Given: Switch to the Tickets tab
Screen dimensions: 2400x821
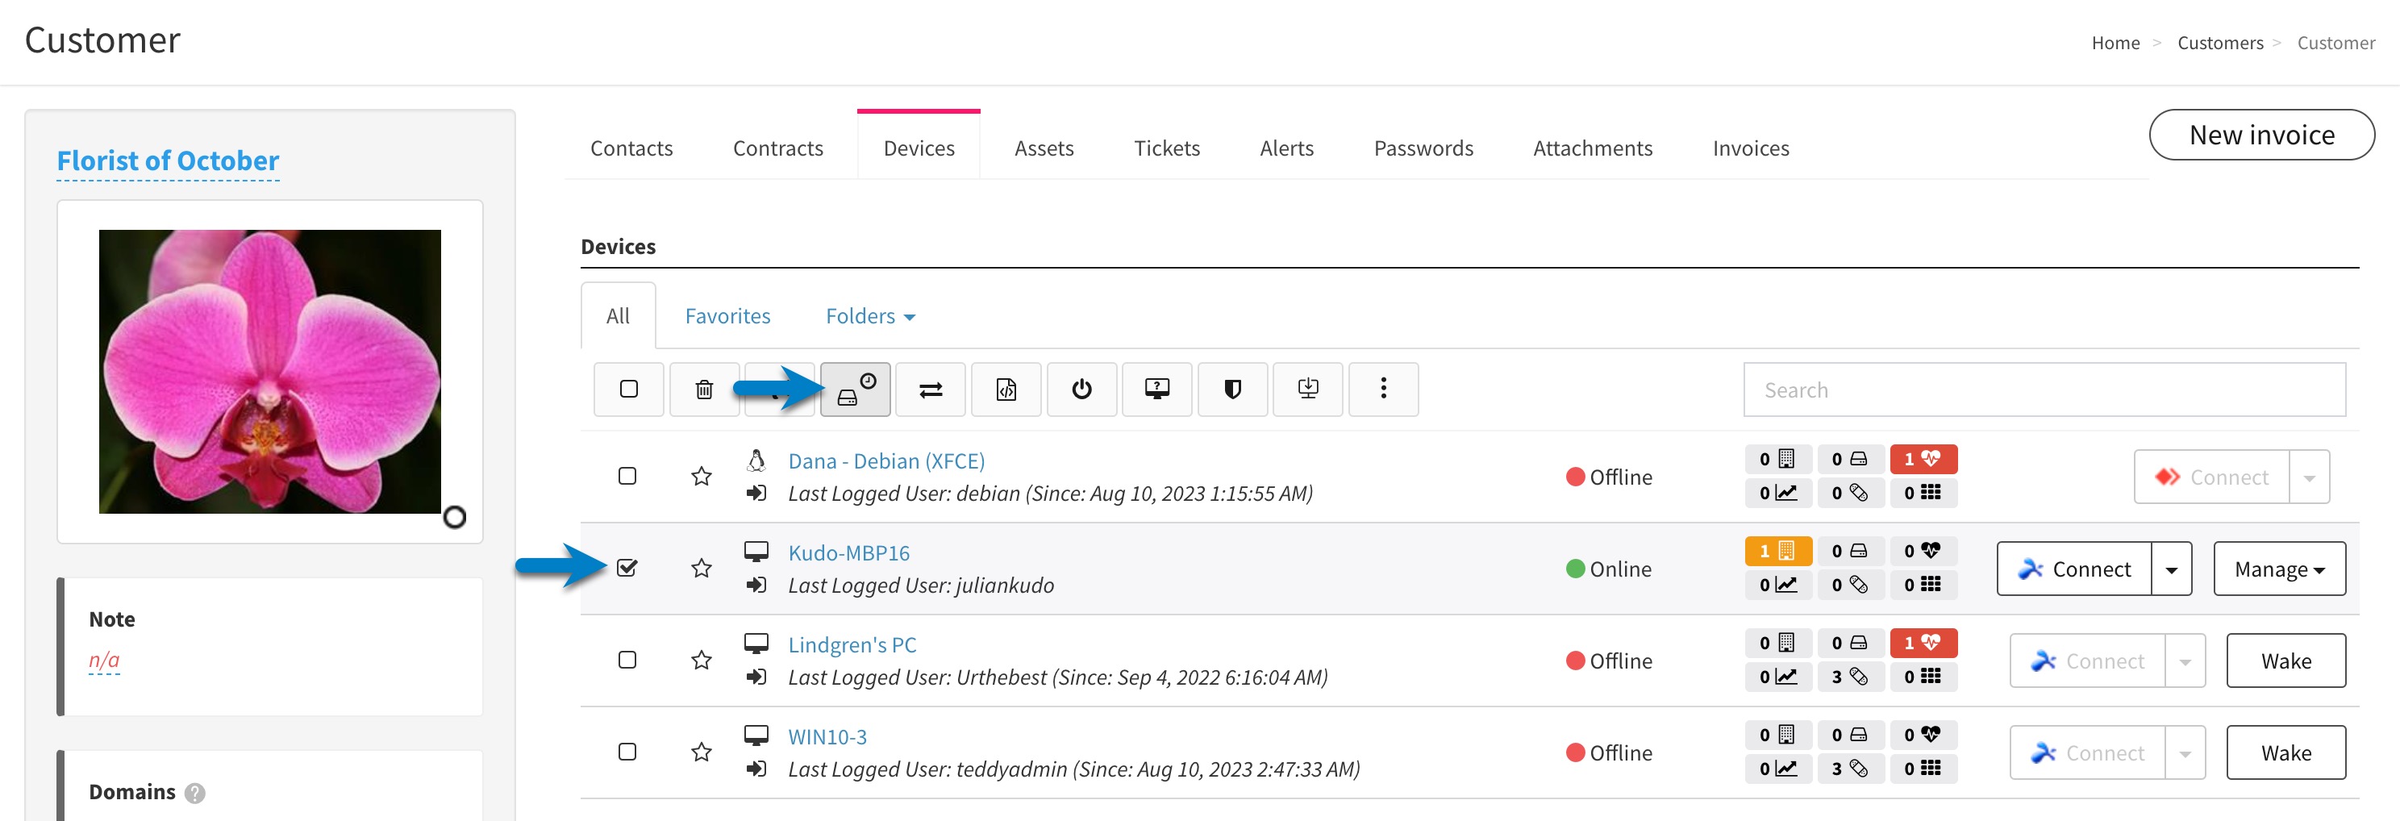Looking at the screenshot, I should 1166,148.
